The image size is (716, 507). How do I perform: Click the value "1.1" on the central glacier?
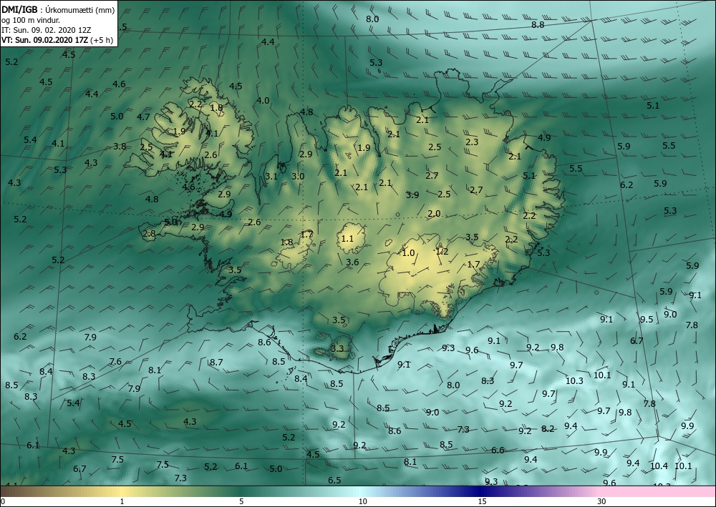(347, 238)
